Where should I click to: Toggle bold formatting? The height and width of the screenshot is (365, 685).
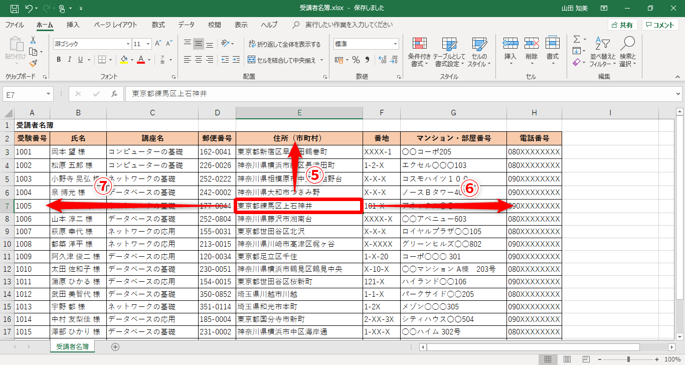pos(58,60)
